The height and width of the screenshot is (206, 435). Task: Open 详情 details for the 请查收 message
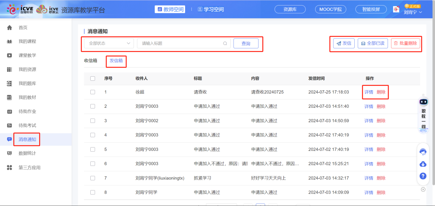[x=369, y=92]
